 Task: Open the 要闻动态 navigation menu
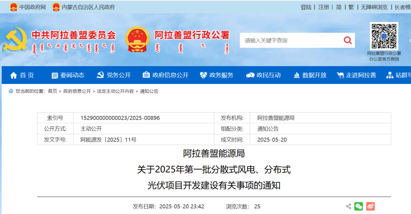click(x=68, y=75)
